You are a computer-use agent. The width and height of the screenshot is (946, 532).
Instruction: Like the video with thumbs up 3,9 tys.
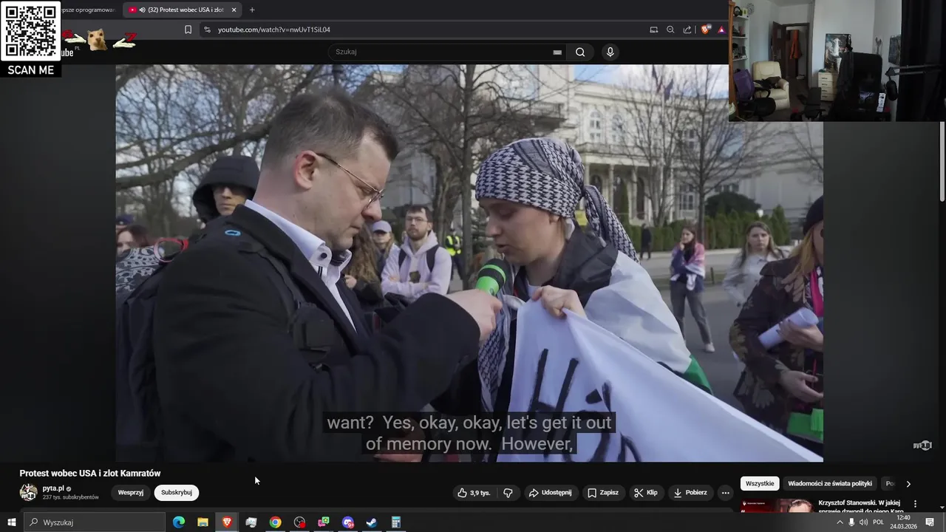tap(474, 493)
